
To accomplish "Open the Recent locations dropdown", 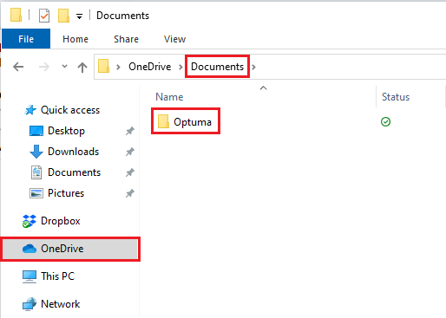I will 64,67.
